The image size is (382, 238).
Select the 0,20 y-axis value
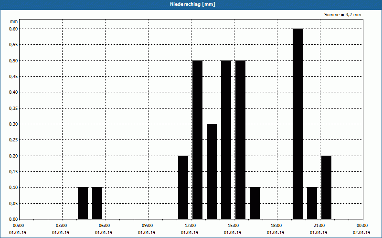(13, 156)
